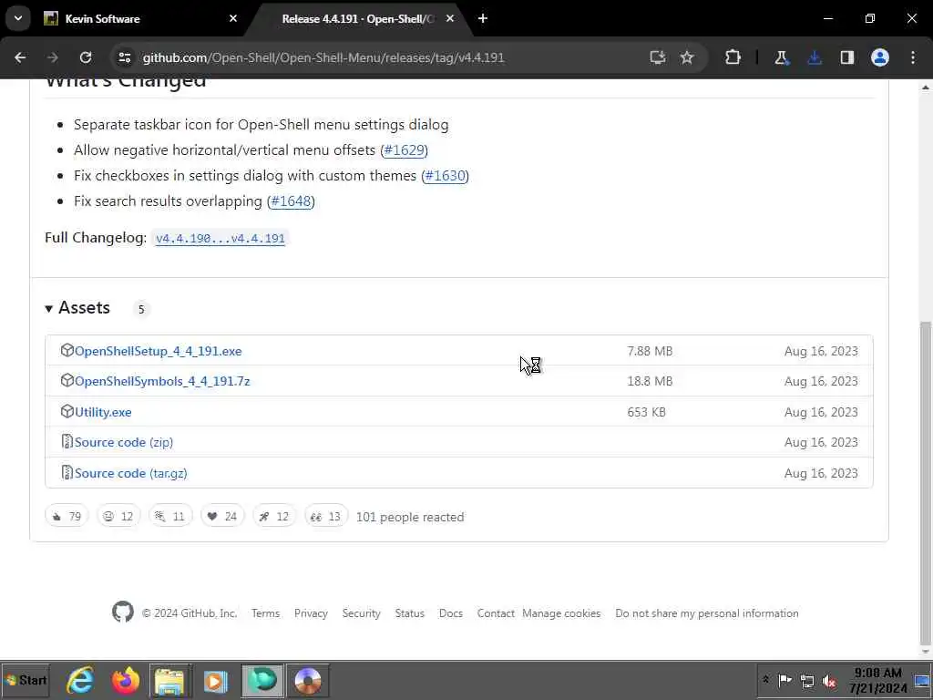
Task: Toggle the thumbs up reaction with 79
Action: point(67,516)
